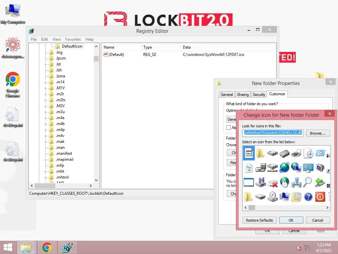Expand the .mht key node
This screenshot has height=254, width=338.
46,172
